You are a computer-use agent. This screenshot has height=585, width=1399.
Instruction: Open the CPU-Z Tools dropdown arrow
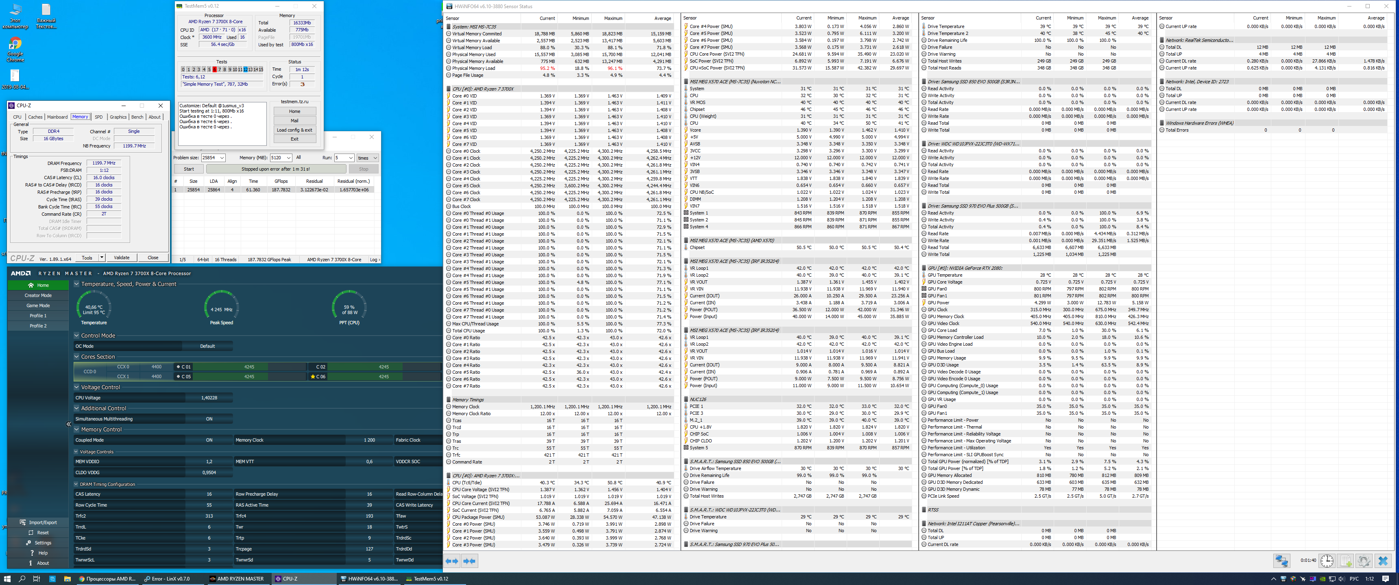click(x=102, y=258)
